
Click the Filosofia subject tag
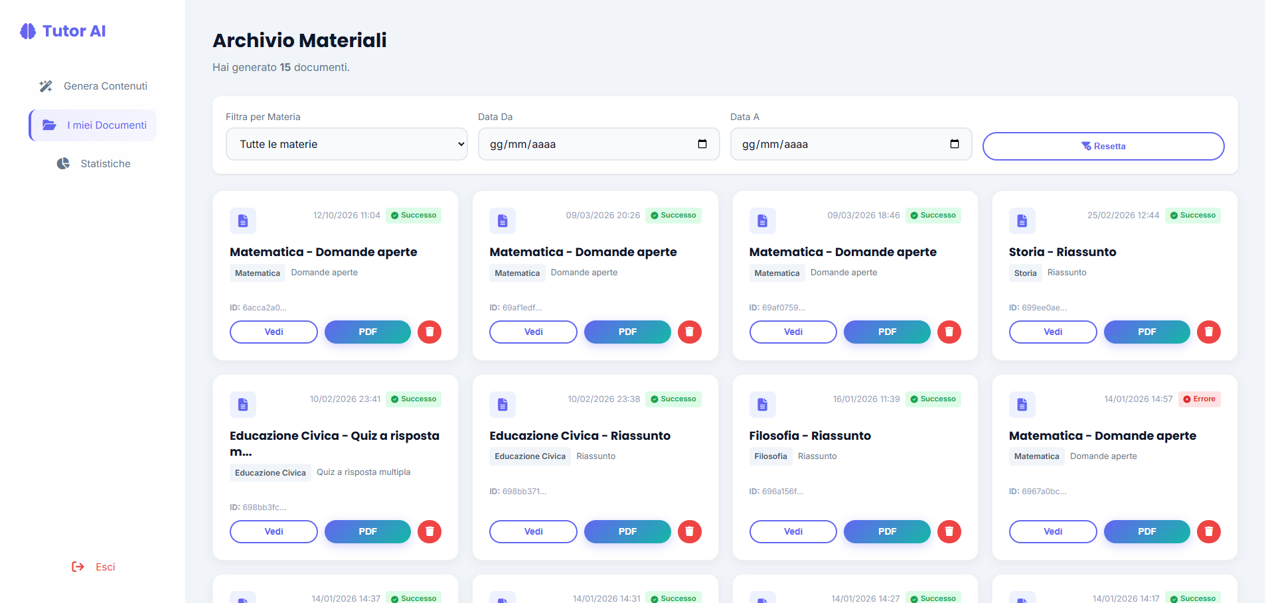[771, 456]
